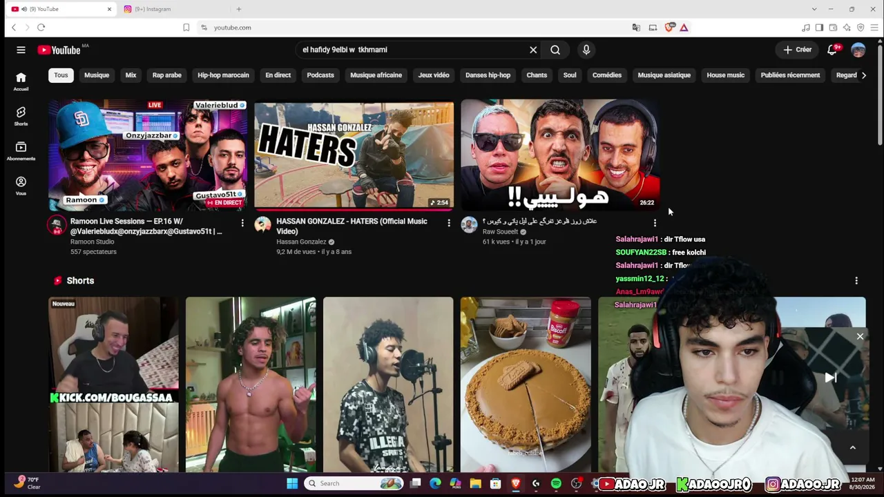Viewport: 884px width, 497px height.
Task: Select the Hip-hop marocain filter chip
Action: click(x=223, y=75)
